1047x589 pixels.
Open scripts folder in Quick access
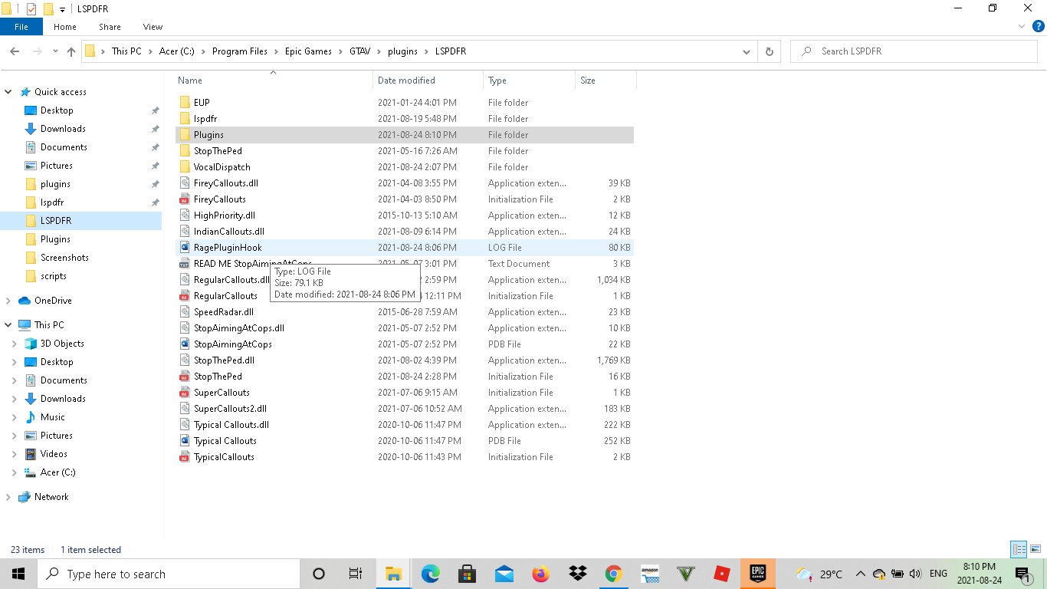tap(54, 276)
